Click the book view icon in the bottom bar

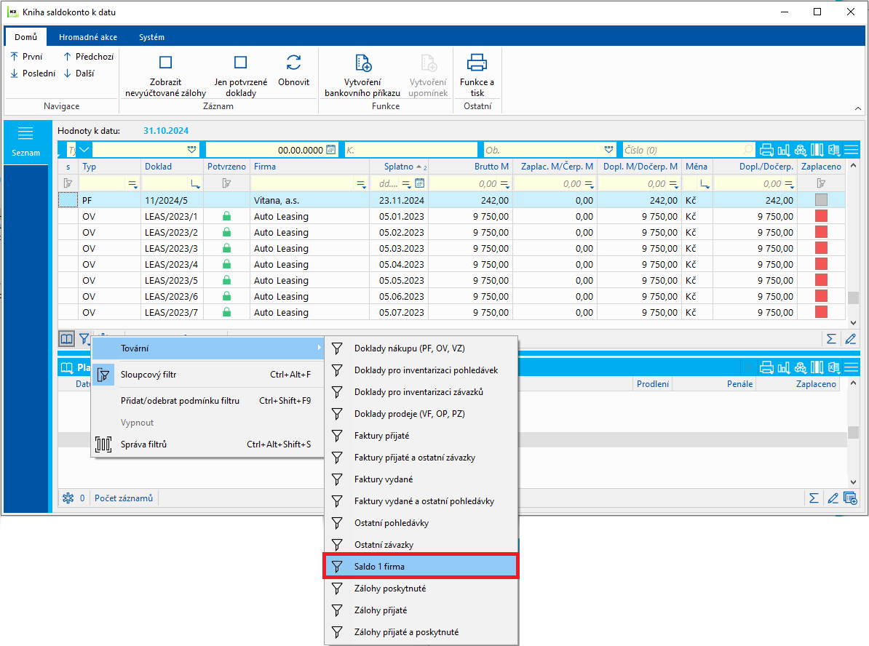(66, 338)
